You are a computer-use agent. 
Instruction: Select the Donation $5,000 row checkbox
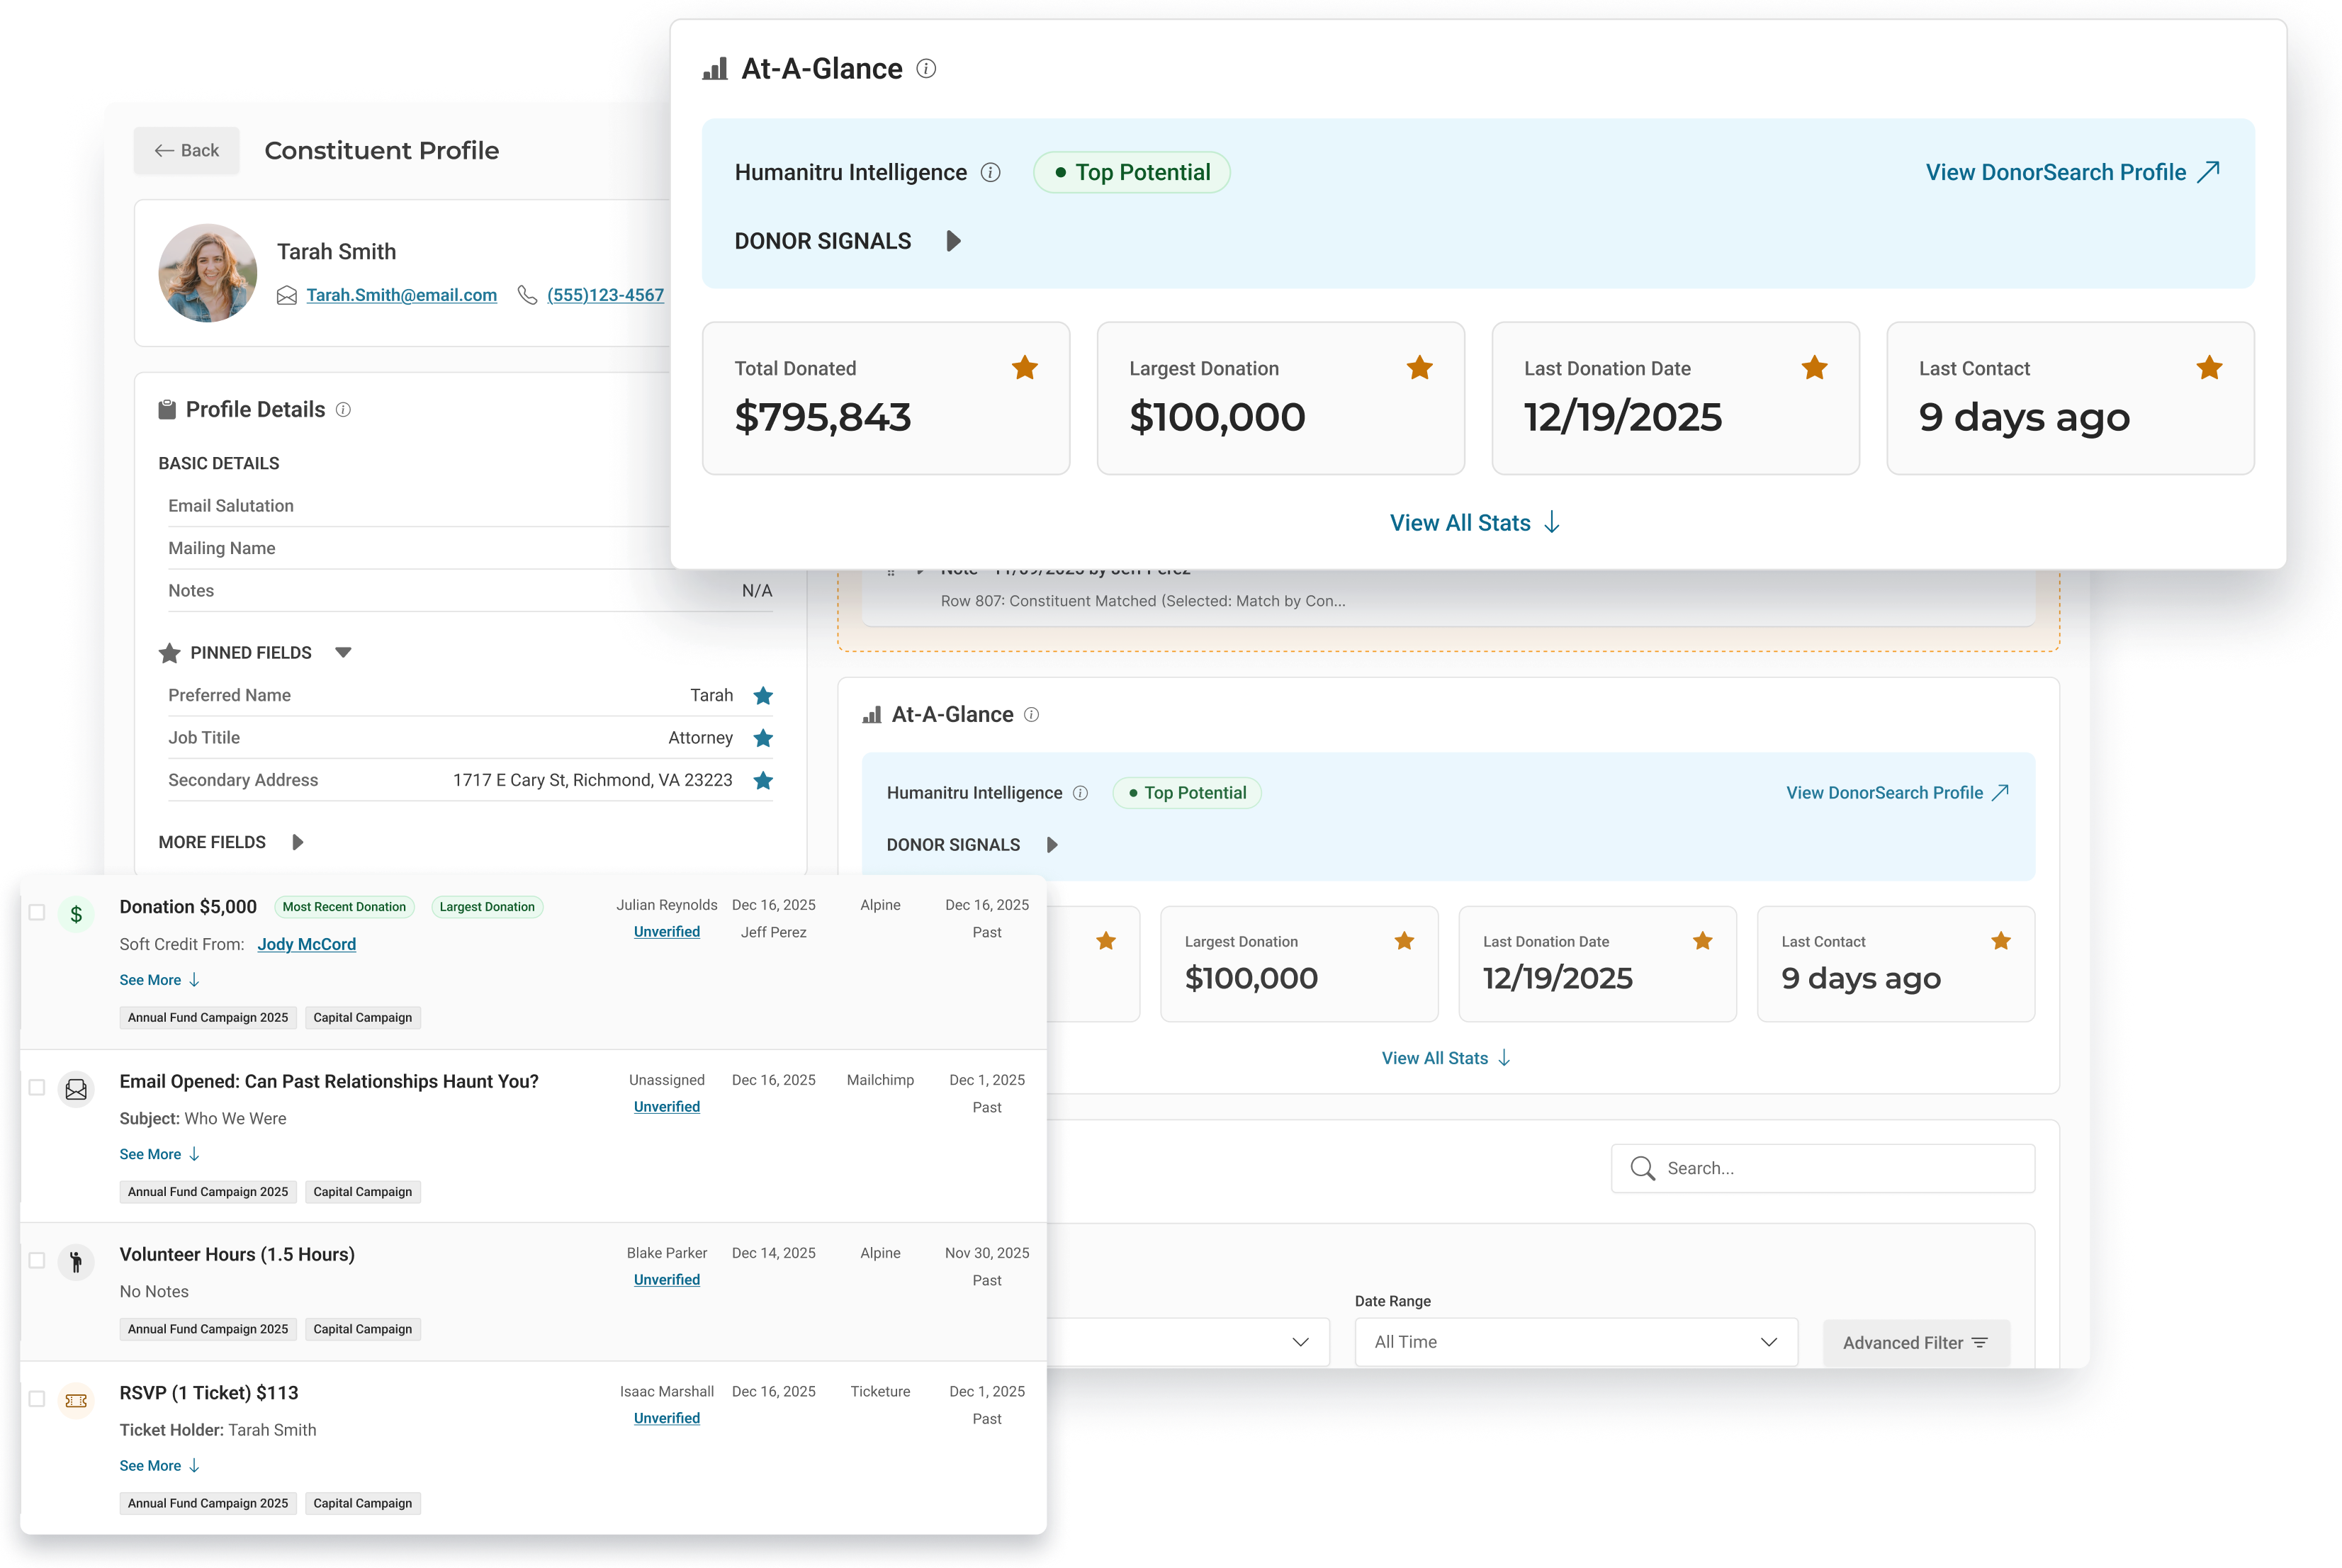click(37, 912)
